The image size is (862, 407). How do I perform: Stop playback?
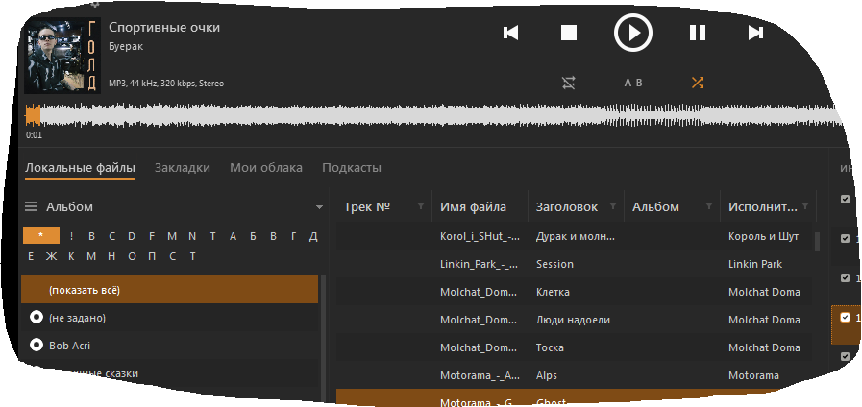pos(569,34)
